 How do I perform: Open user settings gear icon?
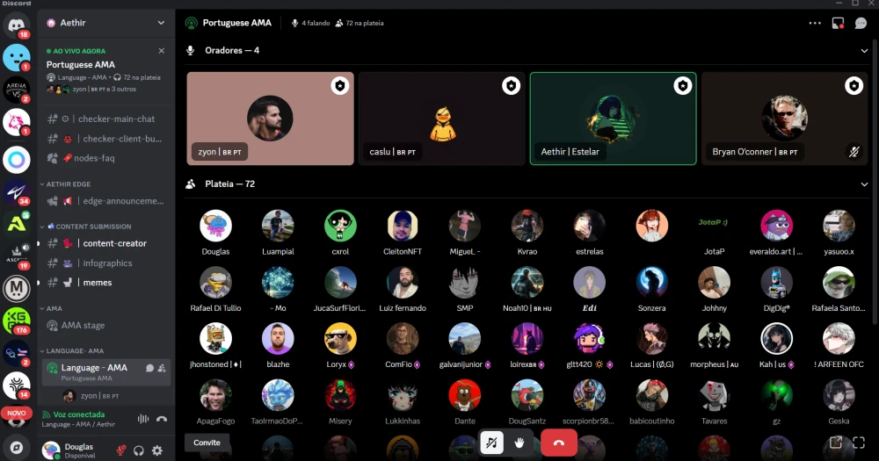(x=157, y=450)
